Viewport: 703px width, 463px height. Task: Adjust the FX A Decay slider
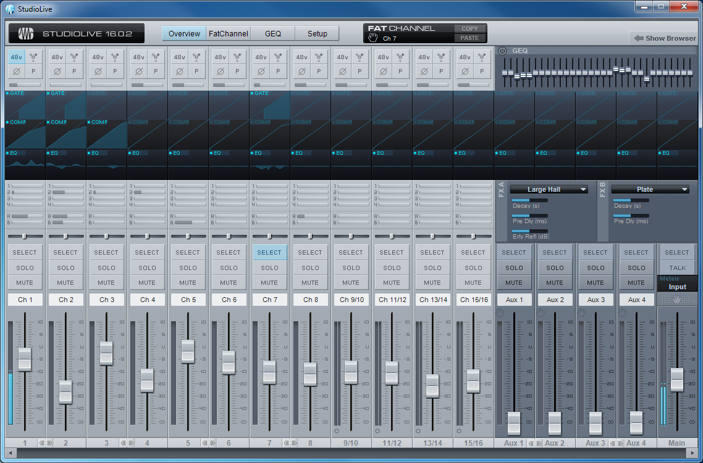(530, 200)
